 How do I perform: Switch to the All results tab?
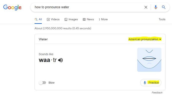[x=38, y=19]
